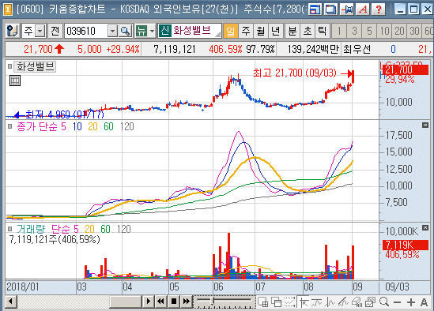Click the eraser tool icon in bottom bar
The height and width of the screenshot is (311, 434).
[357, 302]
